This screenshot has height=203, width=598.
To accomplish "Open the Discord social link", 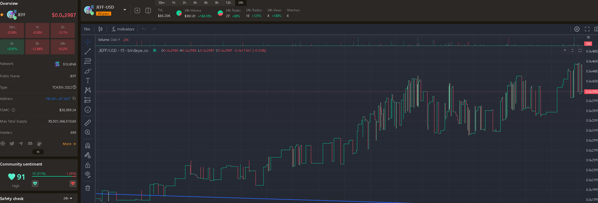I will 30,144.
